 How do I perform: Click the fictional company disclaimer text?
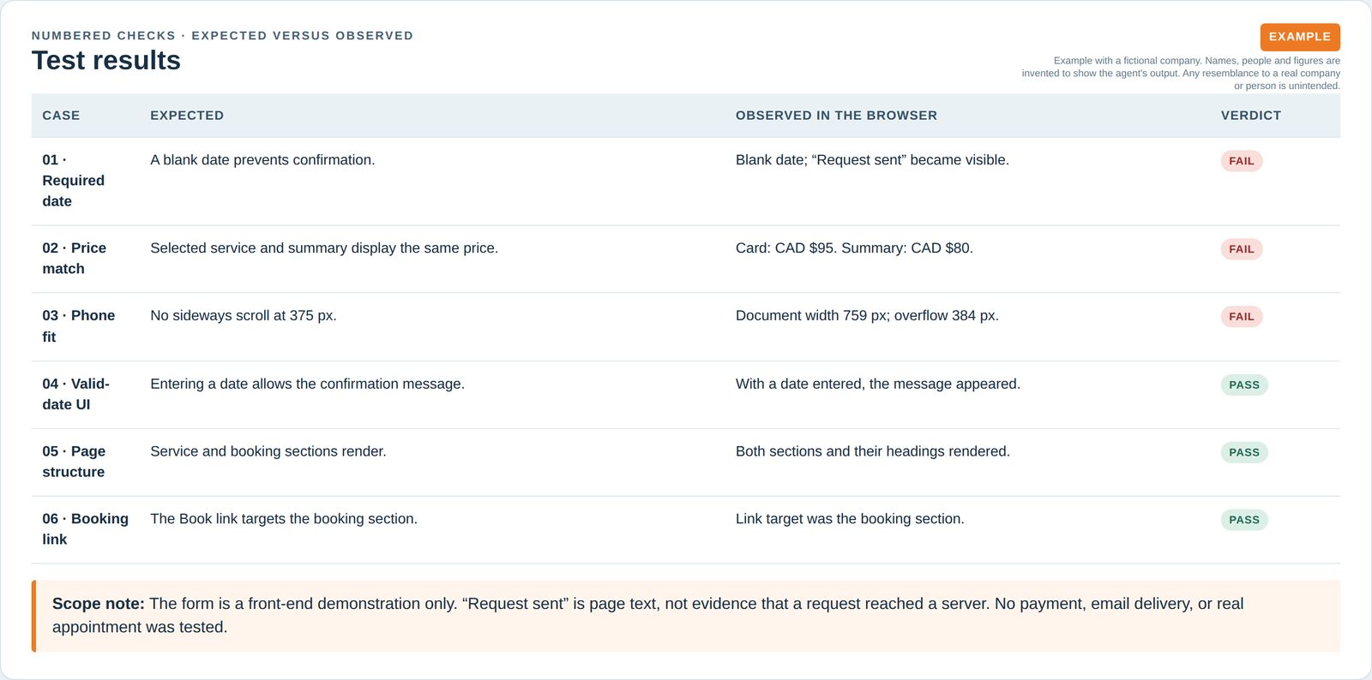pos(1181,74)
